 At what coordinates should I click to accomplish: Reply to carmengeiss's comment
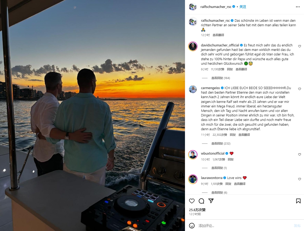click(233, 135)
